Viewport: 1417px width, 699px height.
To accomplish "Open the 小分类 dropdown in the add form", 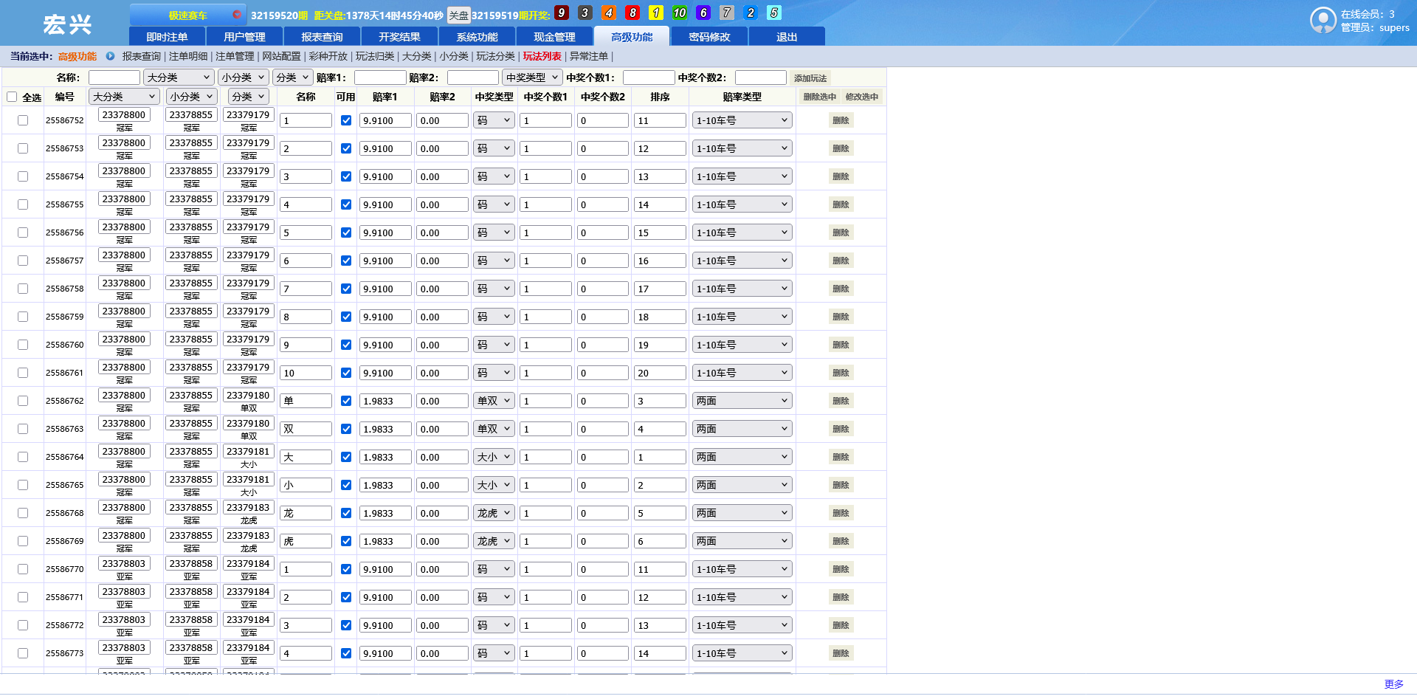I will (x=244, y=78).
